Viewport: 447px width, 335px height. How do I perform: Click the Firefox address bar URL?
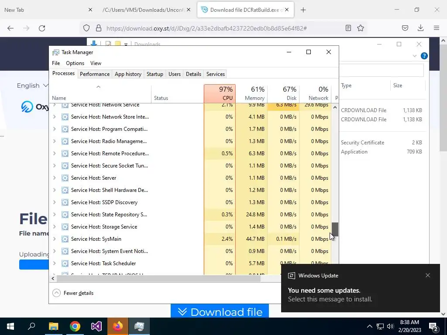point(206,28)
